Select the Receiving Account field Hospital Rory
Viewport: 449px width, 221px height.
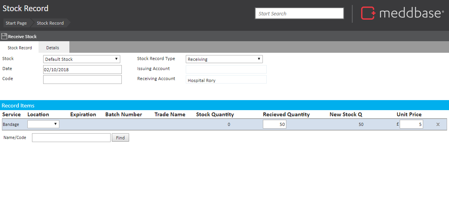pos(226,80)
